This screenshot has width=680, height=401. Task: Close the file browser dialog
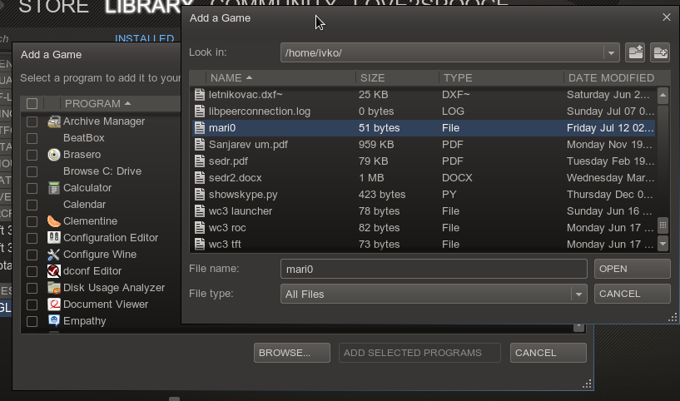667,17
